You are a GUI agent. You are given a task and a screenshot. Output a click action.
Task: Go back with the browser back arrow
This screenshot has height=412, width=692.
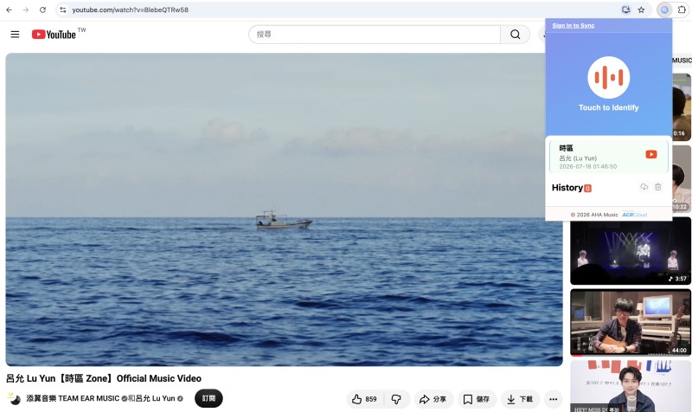coord(9,10)
